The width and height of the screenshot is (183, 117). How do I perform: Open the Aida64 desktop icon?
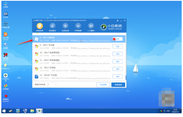6,15
